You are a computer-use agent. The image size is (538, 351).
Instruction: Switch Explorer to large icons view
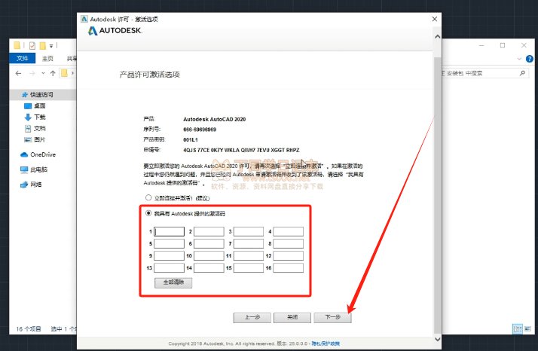click(x=527, y=328)
